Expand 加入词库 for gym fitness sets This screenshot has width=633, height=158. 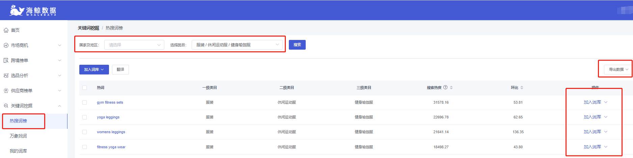tap(596, 102)
